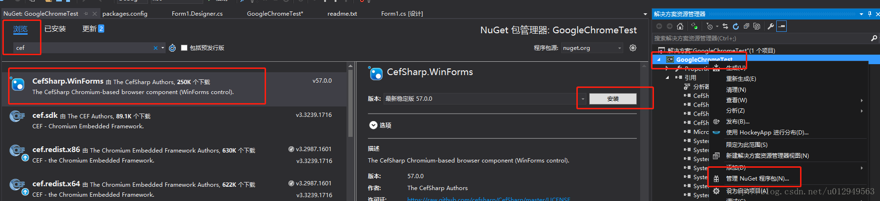
Task: Click the CefSharp.WinForms package icon in list
Action: click(18, 85)
